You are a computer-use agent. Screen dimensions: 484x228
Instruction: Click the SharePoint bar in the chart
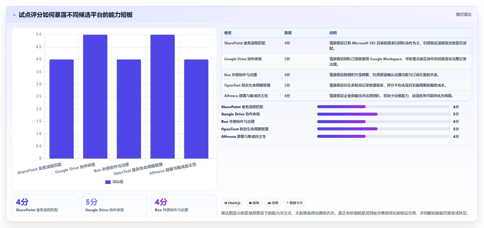point(61,109)
